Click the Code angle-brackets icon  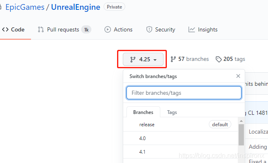pos(5,30)
